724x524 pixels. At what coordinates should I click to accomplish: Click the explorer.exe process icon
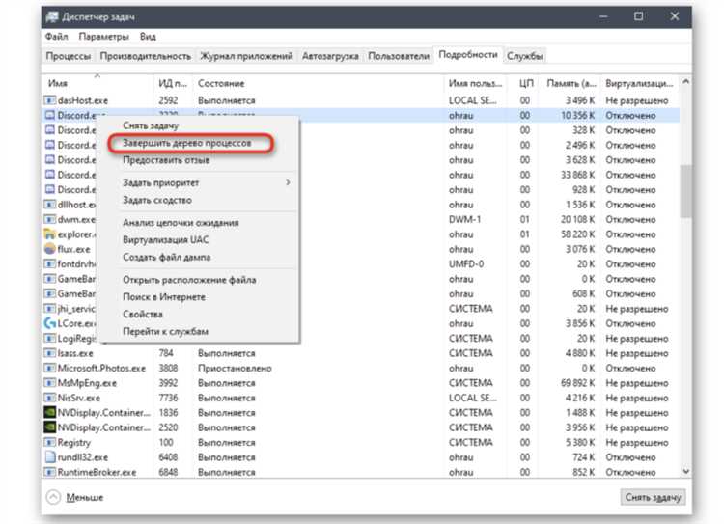[50, 234]
